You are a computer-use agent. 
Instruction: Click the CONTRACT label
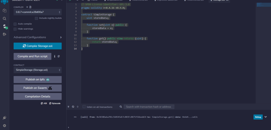19,65
